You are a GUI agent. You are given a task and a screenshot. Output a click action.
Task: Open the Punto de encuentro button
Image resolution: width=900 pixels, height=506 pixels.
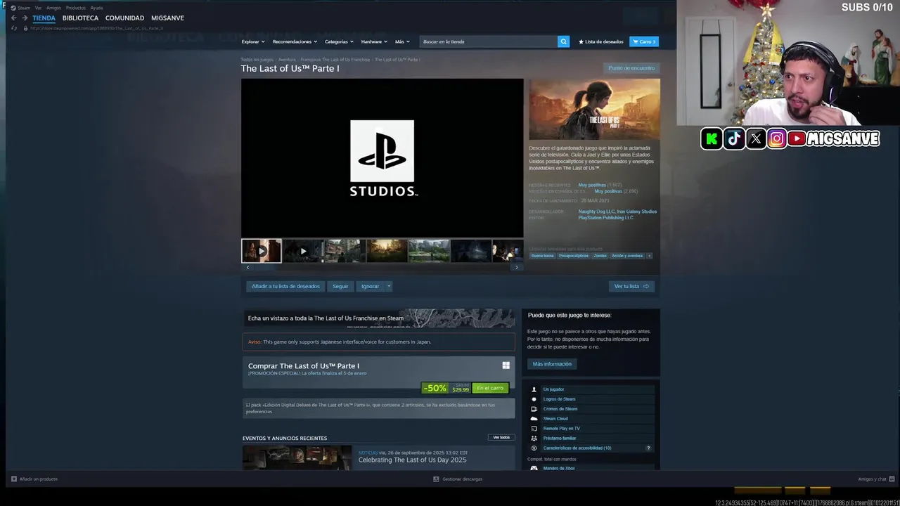click(631, 68)
